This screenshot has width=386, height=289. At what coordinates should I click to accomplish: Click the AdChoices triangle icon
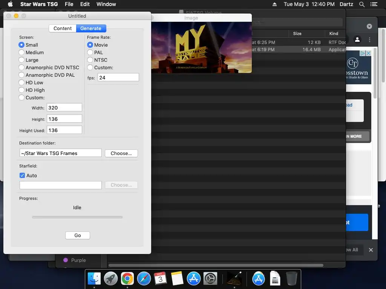click(363, 53)
